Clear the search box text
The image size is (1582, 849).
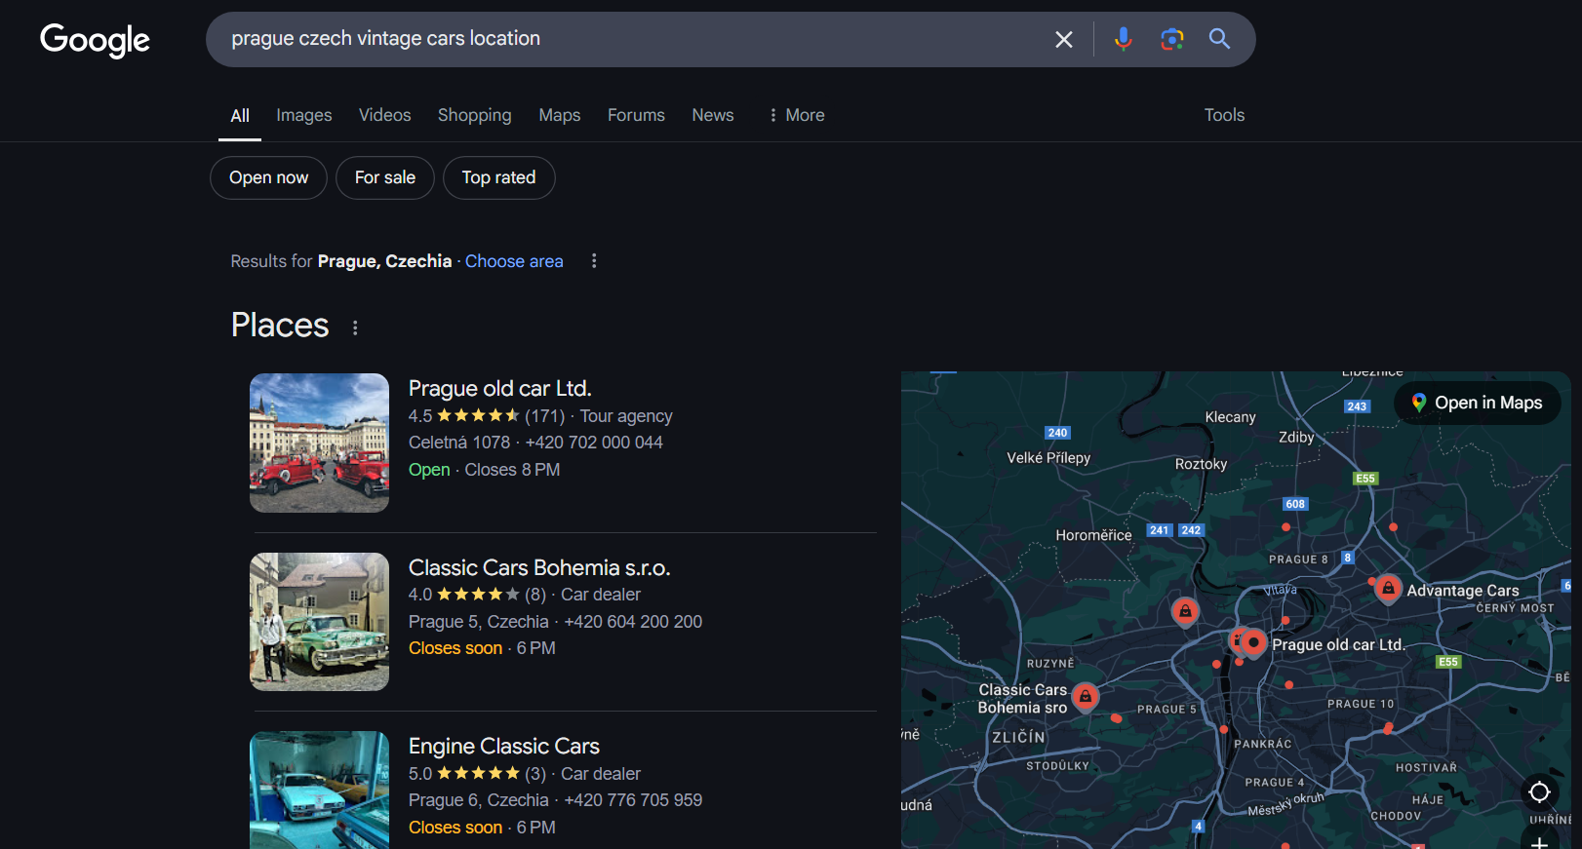[1063, 40]
